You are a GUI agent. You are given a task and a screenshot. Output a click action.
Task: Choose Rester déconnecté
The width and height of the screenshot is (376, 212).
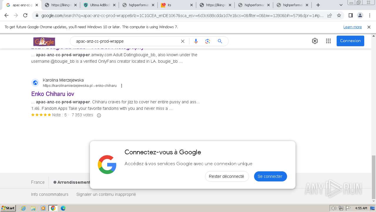pos(226,176)
